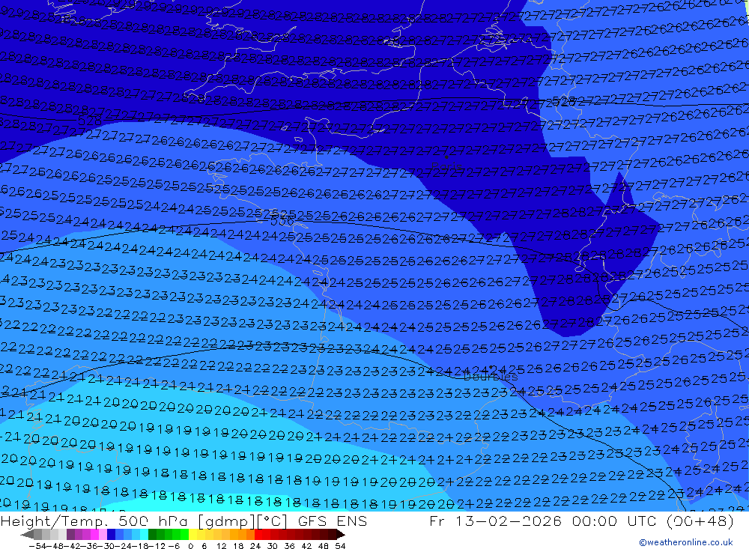Image resolution: width=749 pixels, height=549 pixels.
Task: Click the dark maroon right arrow end of the scale
Action: (341, 534)
